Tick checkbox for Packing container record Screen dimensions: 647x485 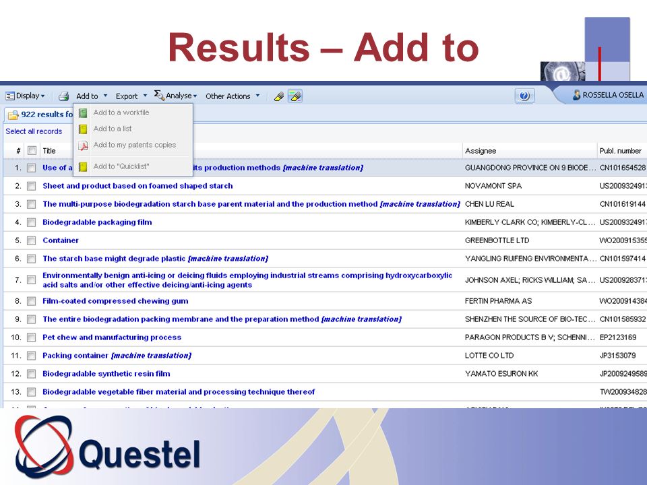32,356
